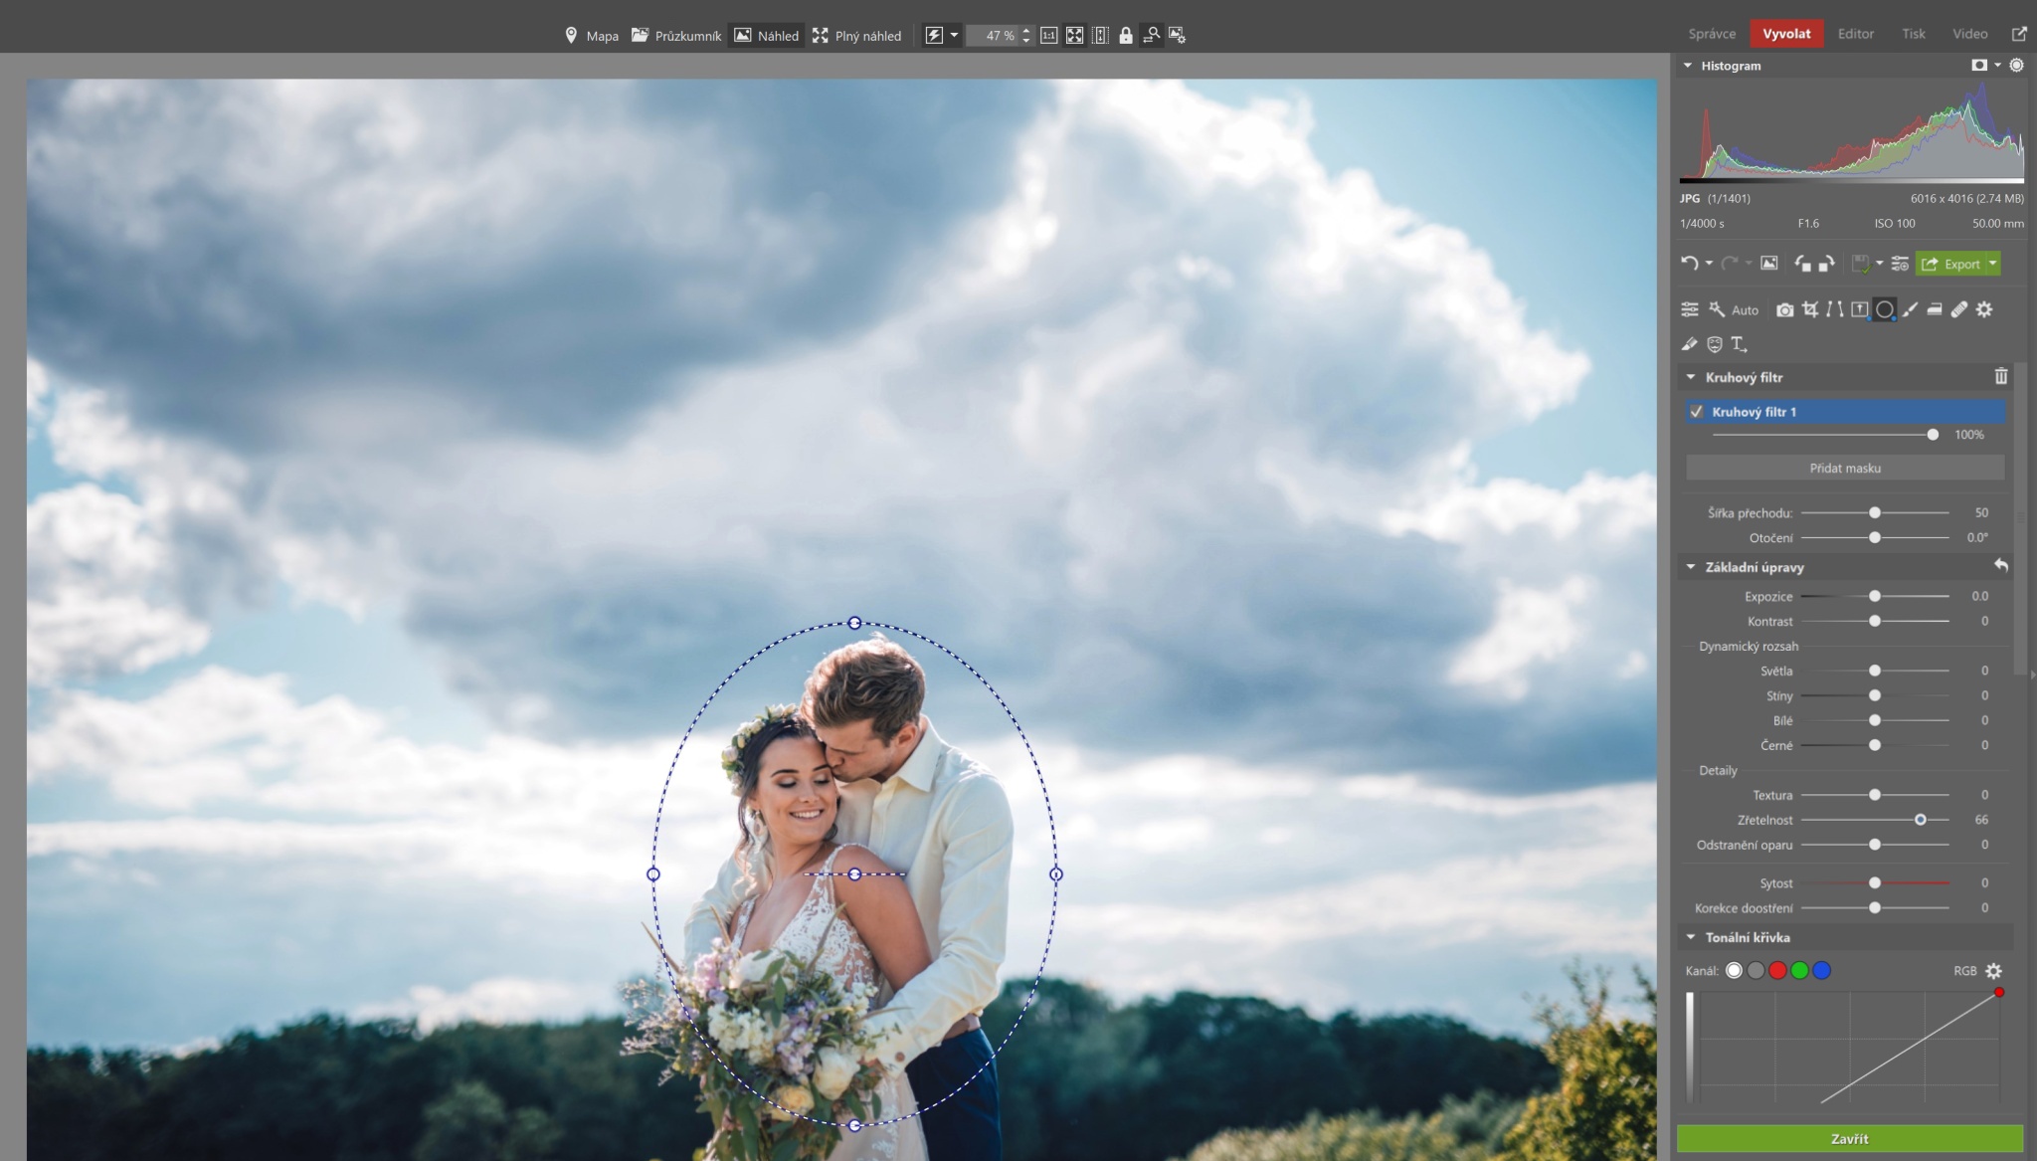Click the Zřetelnost slider handle
Viewport: 2037px width, 1161px height.
[x=1921, y=820]
